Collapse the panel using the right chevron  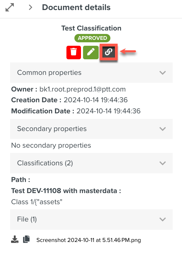pyautogui.click(x=30, y=7)
